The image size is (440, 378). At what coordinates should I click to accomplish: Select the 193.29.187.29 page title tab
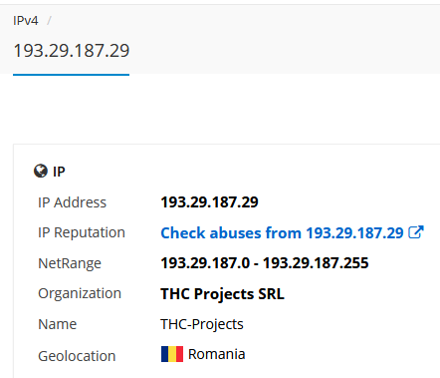click(x=72, y=51)
